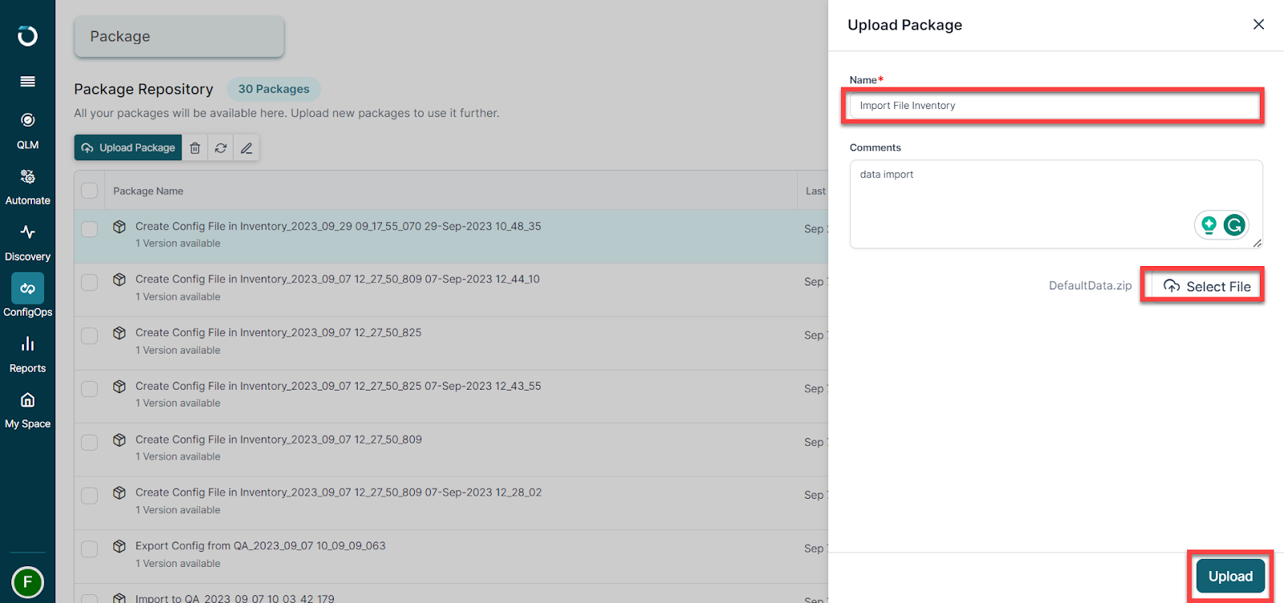
Task: Click the 30 Packages badge
Action: (x=274, y=89)
